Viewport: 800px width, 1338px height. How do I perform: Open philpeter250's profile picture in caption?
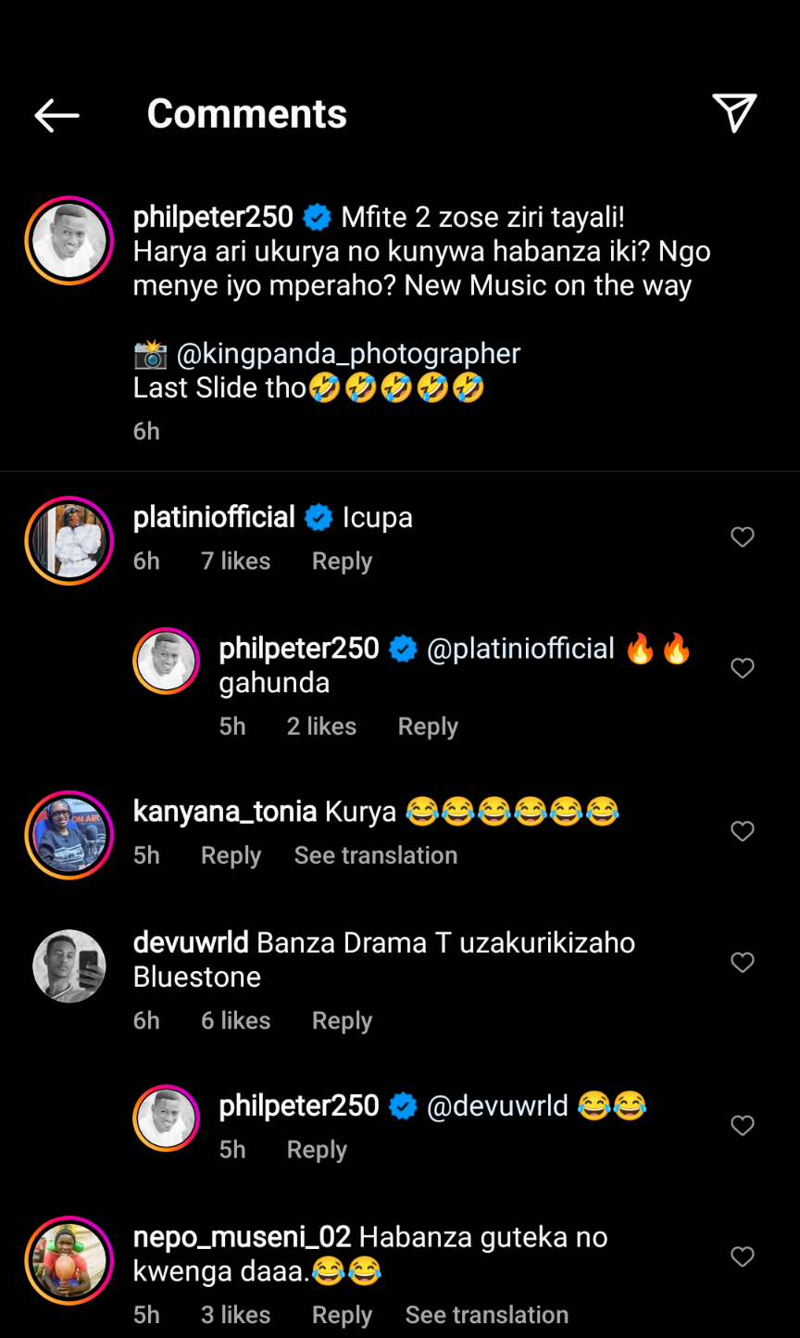pos(69,241)
